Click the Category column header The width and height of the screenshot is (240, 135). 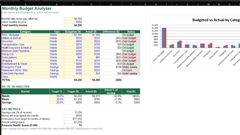25,32
